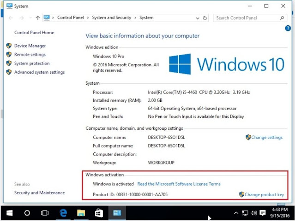This screenshot has height=221, width=295.
Task: Click installed memory value 2.00 GB
Action: (155, 100)
